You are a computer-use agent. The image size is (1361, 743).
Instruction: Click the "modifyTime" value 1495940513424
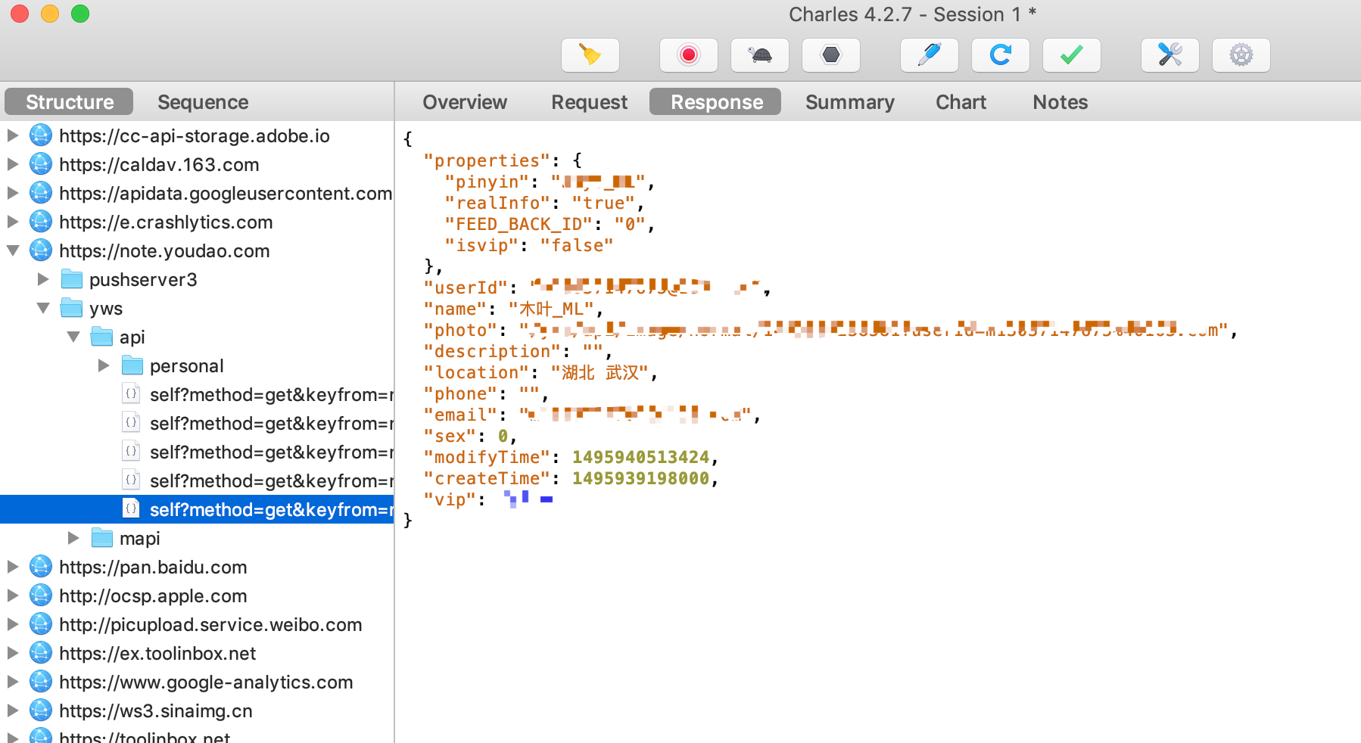pos(640,457)
